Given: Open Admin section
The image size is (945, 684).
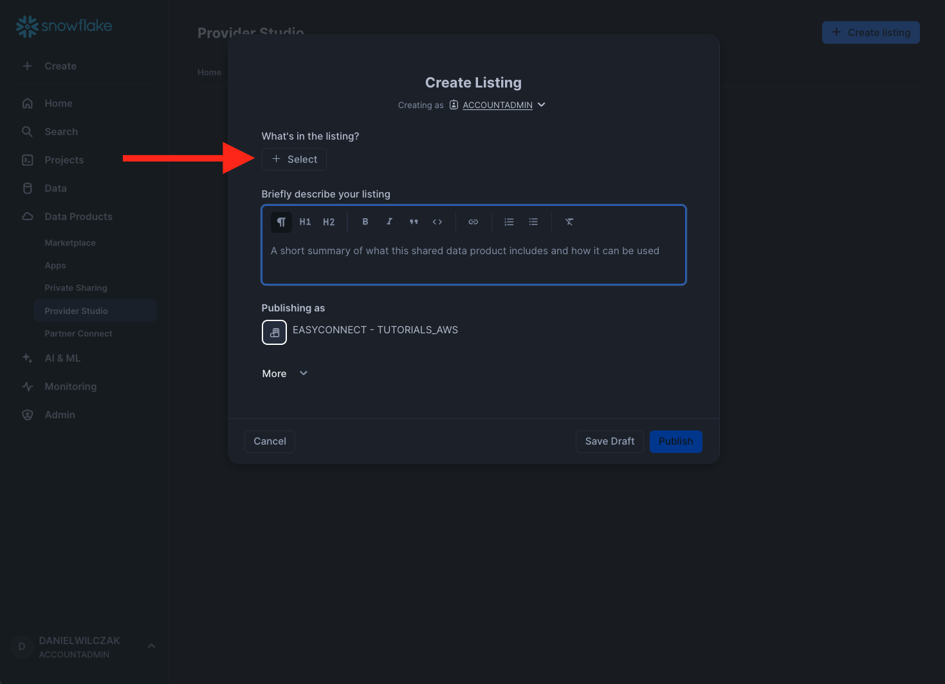Looking at the screenshot, I should 60,415.
